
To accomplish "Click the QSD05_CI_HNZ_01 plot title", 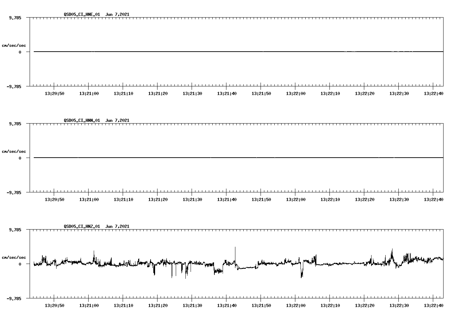I will click(x=96, y=226).
